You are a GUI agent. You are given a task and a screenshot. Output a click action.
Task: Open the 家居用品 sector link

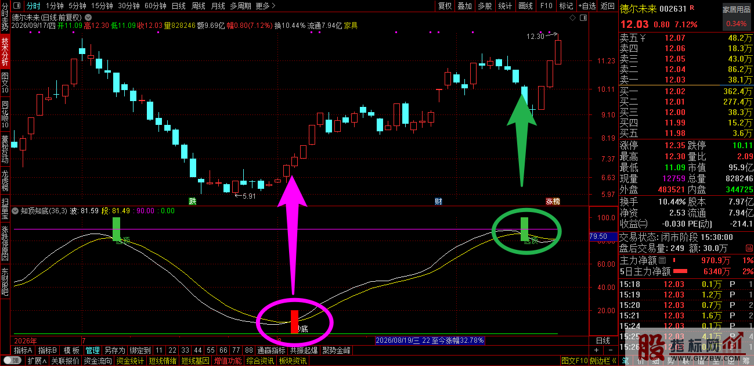[736, 9]
